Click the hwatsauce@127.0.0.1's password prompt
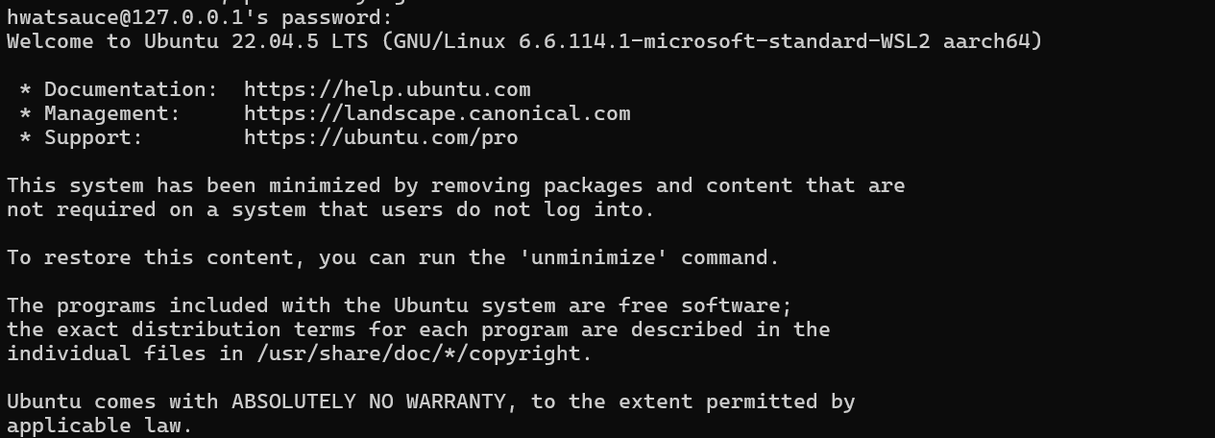This screenshot has width=1215, height=438. (200, 17)
